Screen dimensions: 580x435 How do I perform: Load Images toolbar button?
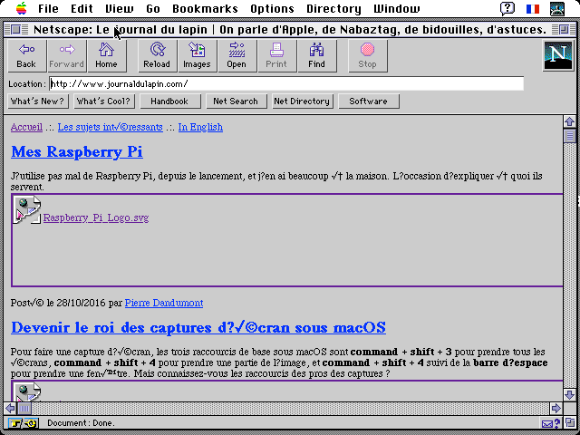pos(197,56)
